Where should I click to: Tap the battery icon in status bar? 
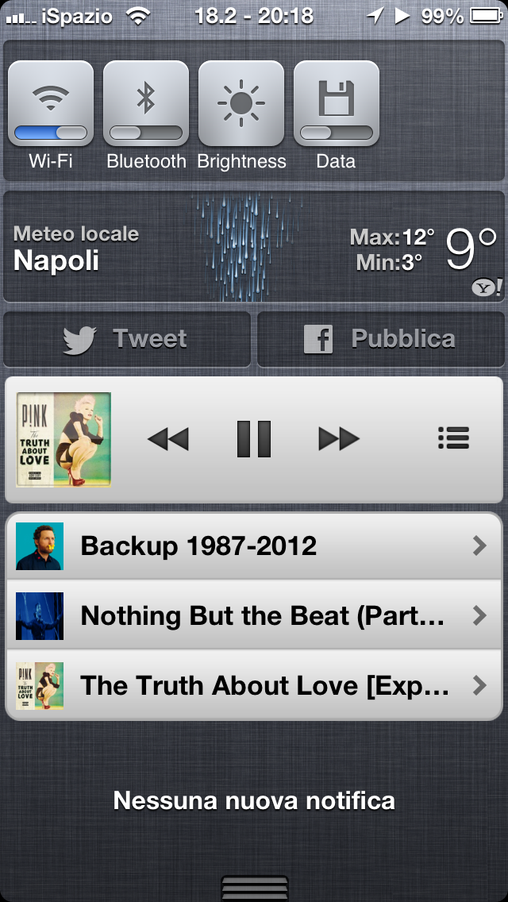pos(487,16)
